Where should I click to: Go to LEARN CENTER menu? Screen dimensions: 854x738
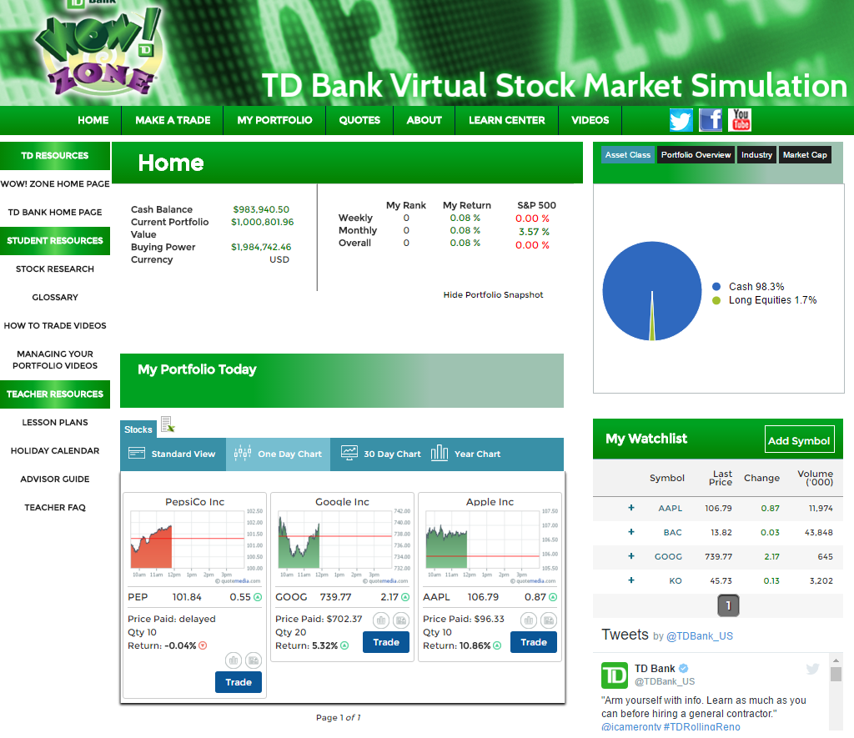point(506,120)
